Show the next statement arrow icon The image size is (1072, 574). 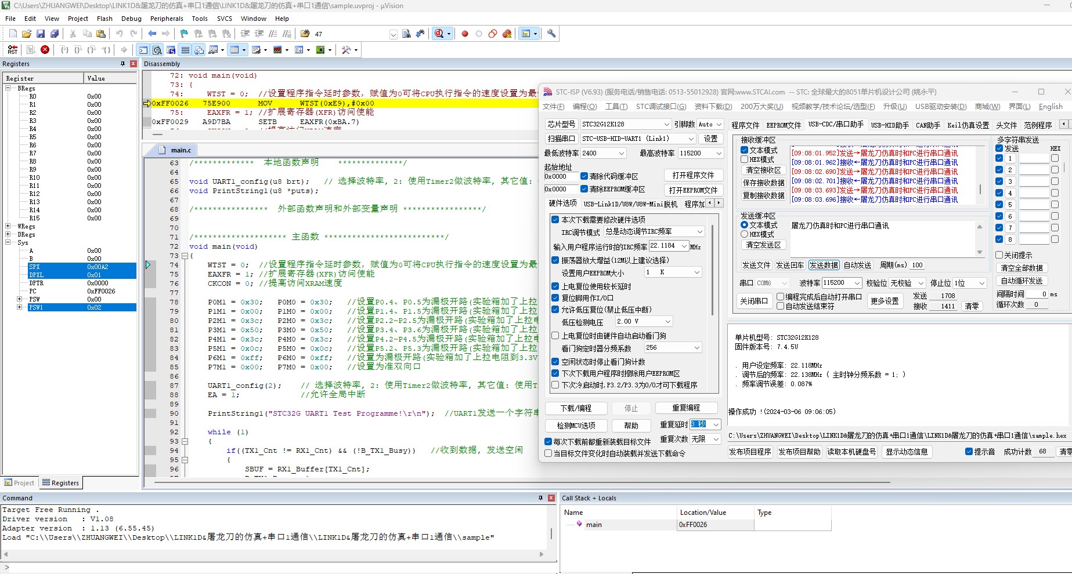(x=124, y=50)
